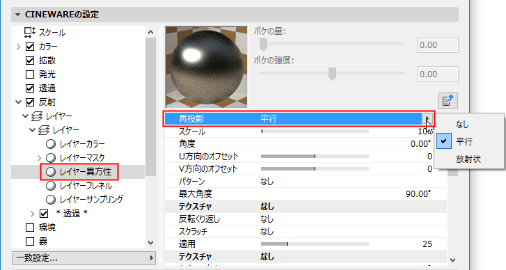Click the export settings icon button
506x270 pixels.
448,101
